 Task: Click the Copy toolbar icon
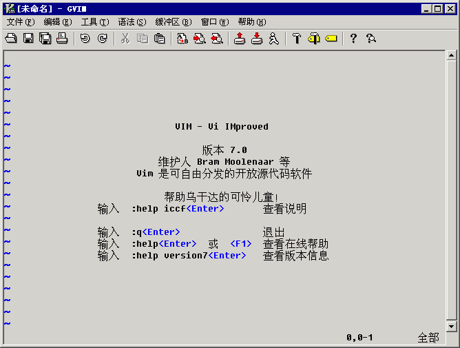[x=143, y=39]
